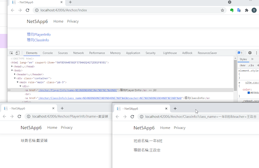The image size is (259, 168).
Task: Open the Security tab in DevTools
Action: [x=150, y=53]
